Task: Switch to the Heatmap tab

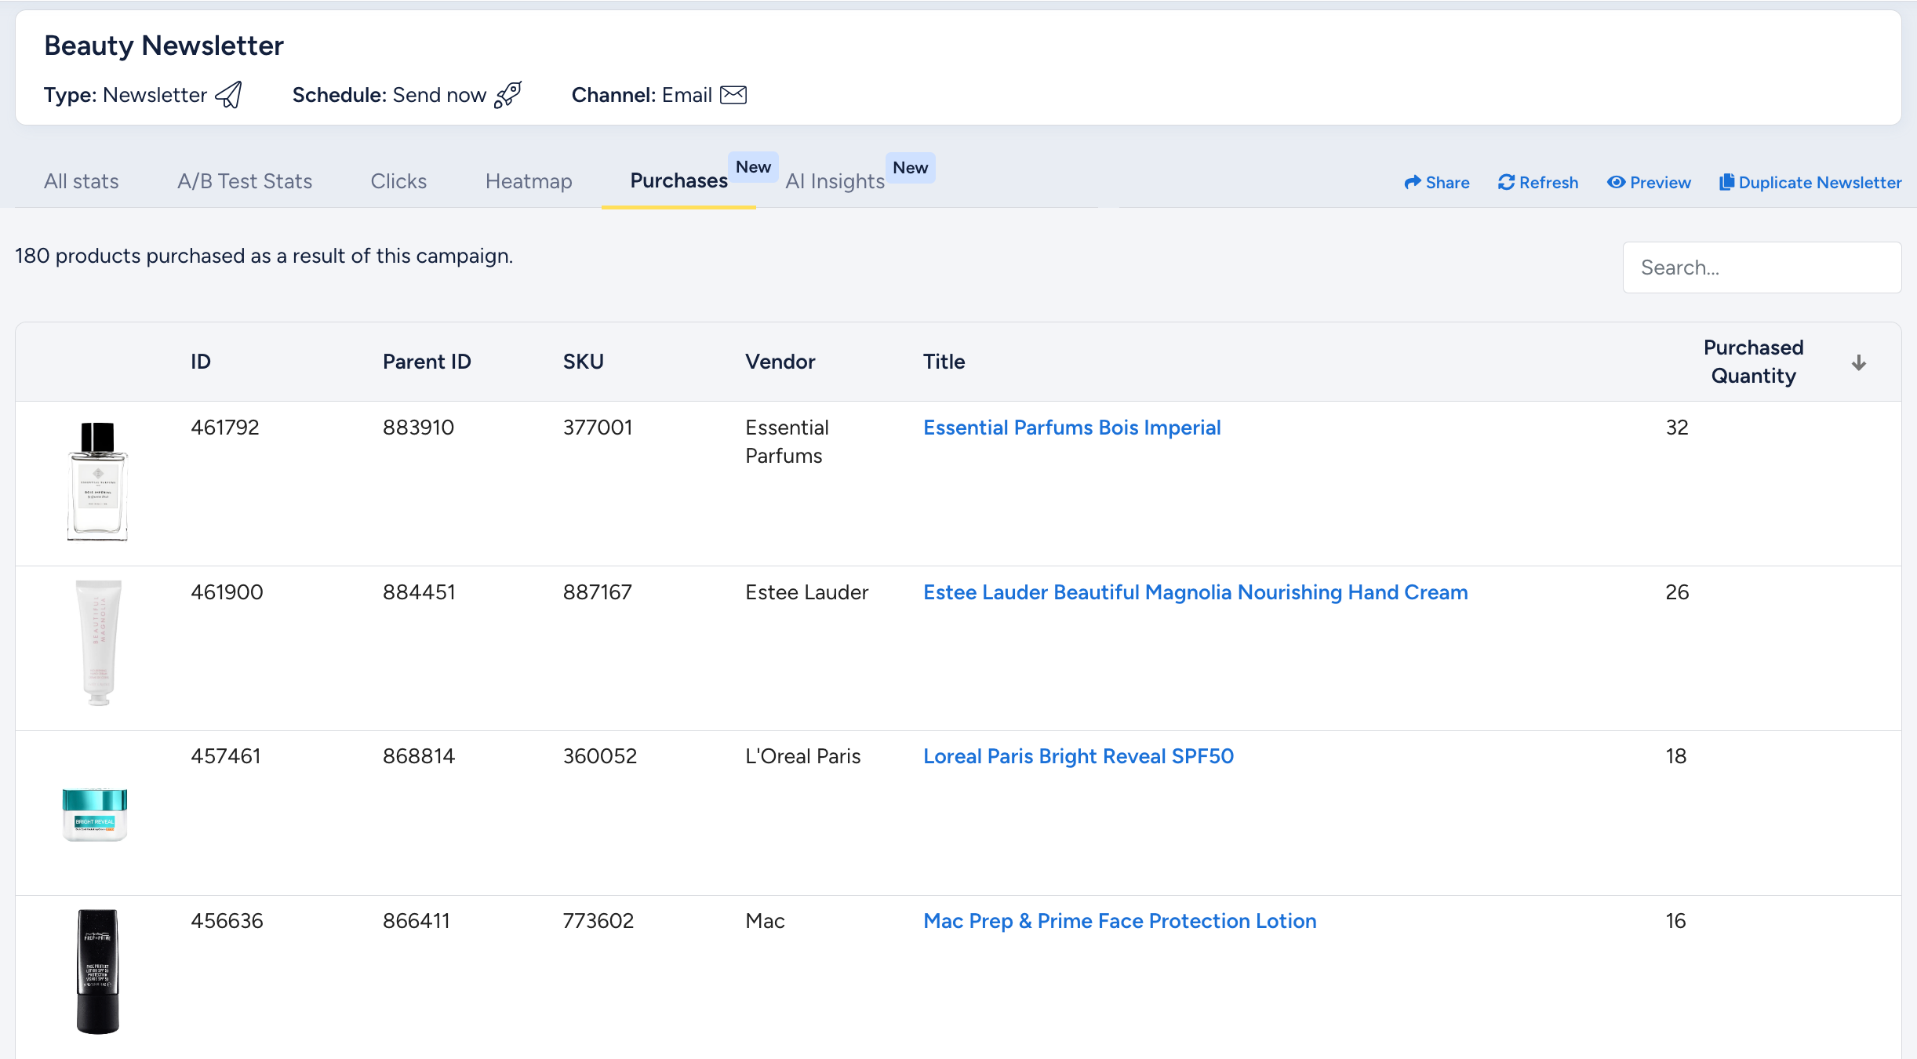Action: point(529,181)
